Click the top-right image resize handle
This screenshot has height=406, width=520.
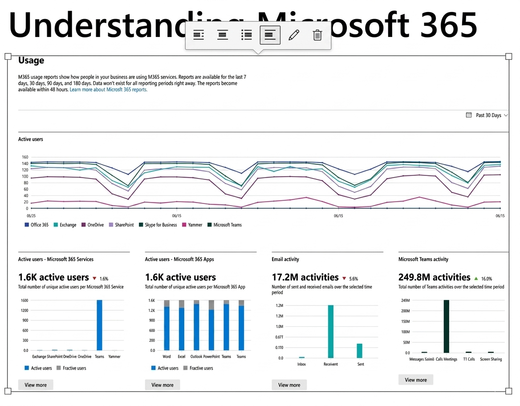pyautogui.click(x=509, y=57)
